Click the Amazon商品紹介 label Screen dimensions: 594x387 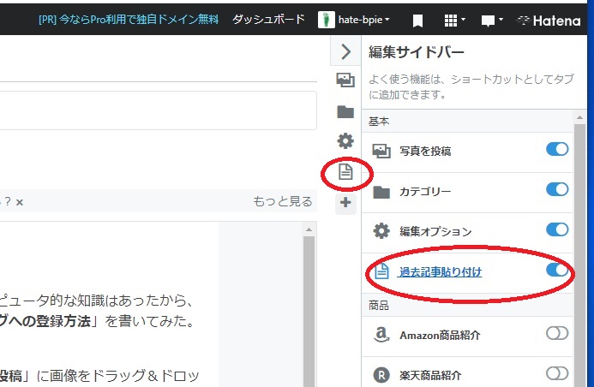click(x=440, y=336)
